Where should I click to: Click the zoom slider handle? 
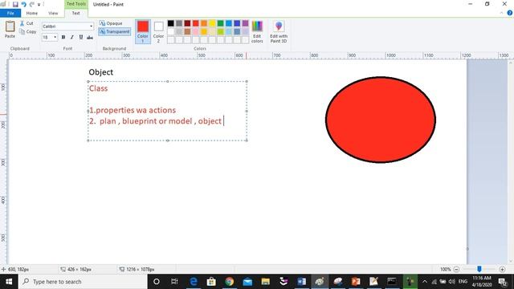point(479,270)
